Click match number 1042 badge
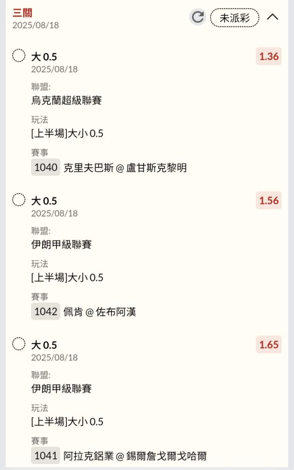 click(46, 312)
